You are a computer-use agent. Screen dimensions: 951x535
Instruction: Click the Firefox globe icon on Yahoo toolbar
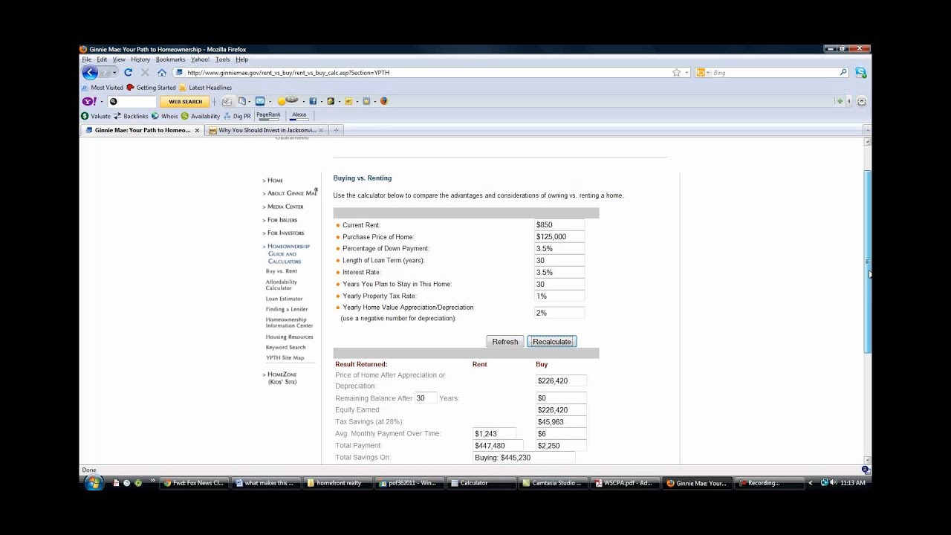tap(383, 101)
